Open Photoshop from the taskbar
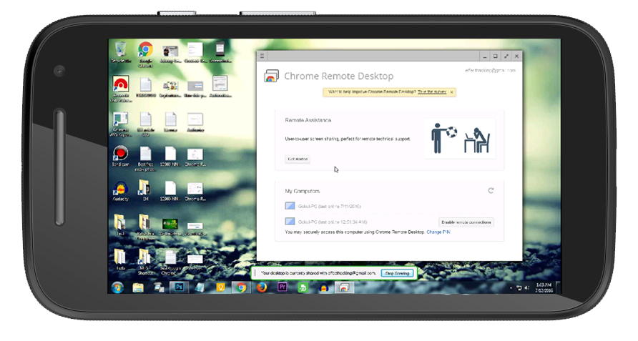638x341 pixels. (x=179, y=287)
